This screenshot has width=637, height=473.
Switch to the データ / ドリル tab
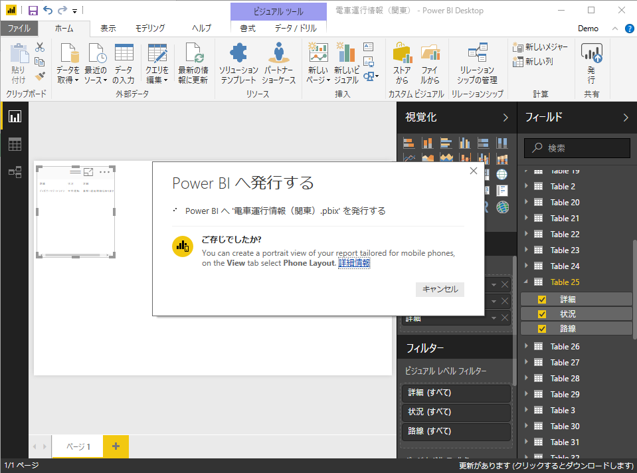(x=296, y=28)
